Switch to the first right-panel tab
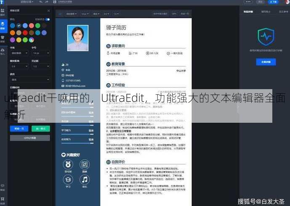This screenshot has height=206, width=290. pyautogui.click(x=248, y=12)
